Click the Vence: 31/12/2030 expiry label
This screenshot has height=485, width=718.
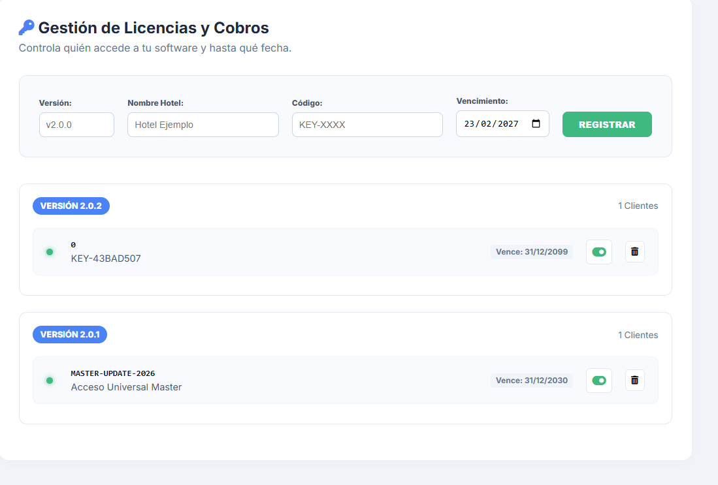pyautogui.click(x=531, y=381)
